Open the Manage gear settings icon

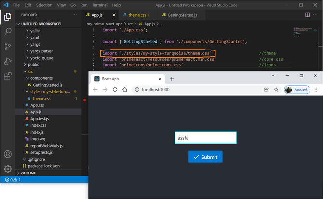pos(8,169)
